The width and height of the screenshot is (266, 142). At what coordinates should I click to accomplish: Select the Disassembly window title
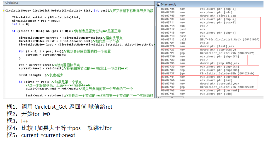[168, 4]
